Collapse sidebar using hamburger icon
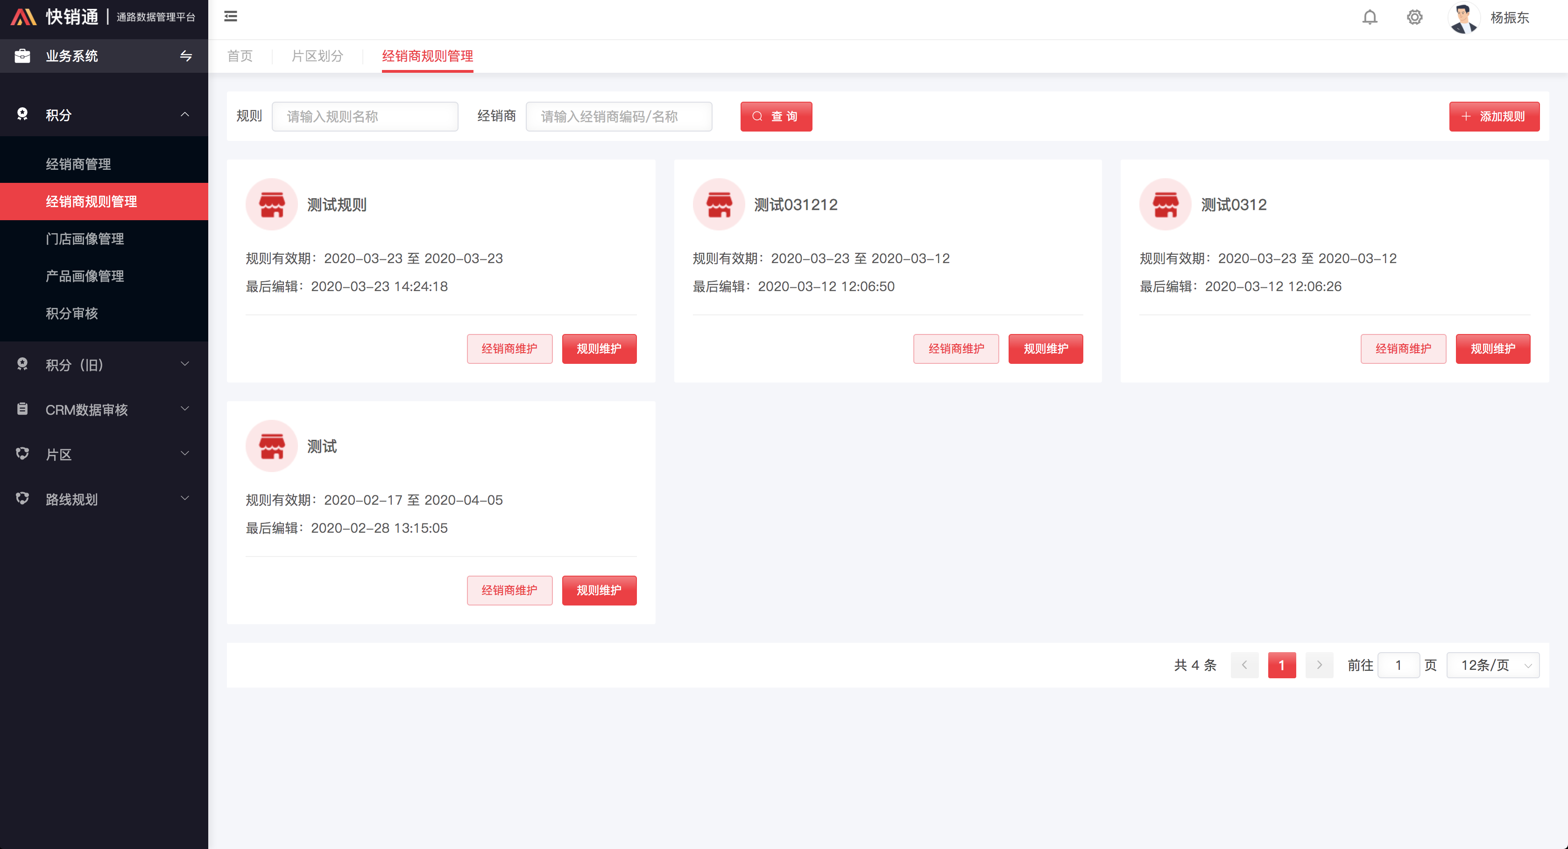This screenshot has width=1568, height=849. pyautogui.click(x=231, y=16)
